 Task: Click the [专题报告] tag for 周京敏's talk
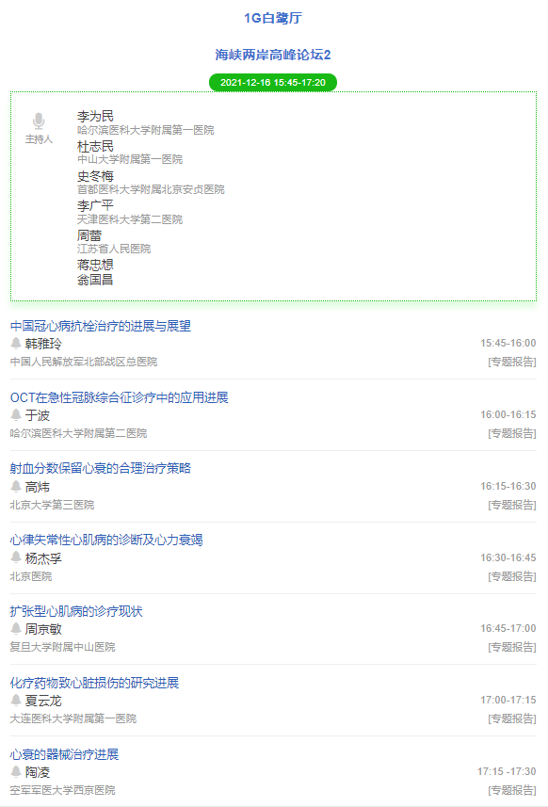tap(512, 647)
